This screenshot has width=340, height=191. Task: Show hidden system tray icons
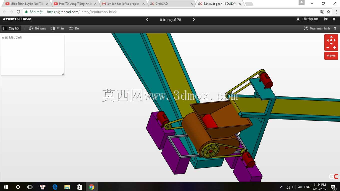282,187
